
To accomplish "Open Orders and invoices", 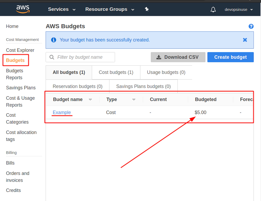I will pyautogui.click(x=18, y=177).
